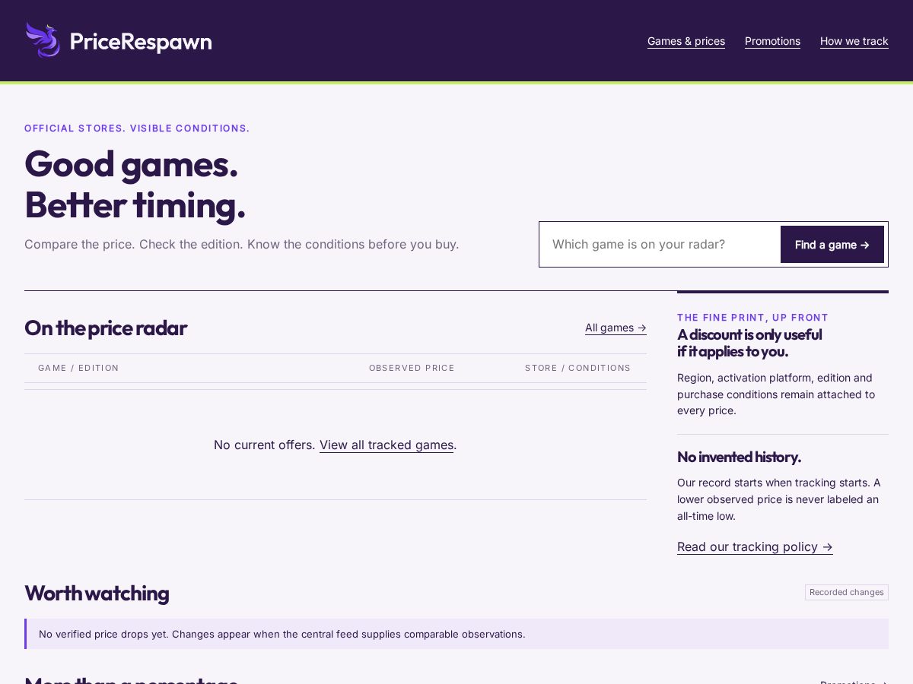Click 'A discount is only useful' heading
Screen dimensions: 913x684
point(749,343)
